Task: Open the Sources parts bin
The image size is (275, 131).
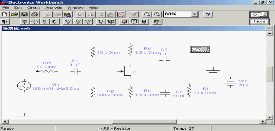Action: pyautogui.click(x=25, y=22)
